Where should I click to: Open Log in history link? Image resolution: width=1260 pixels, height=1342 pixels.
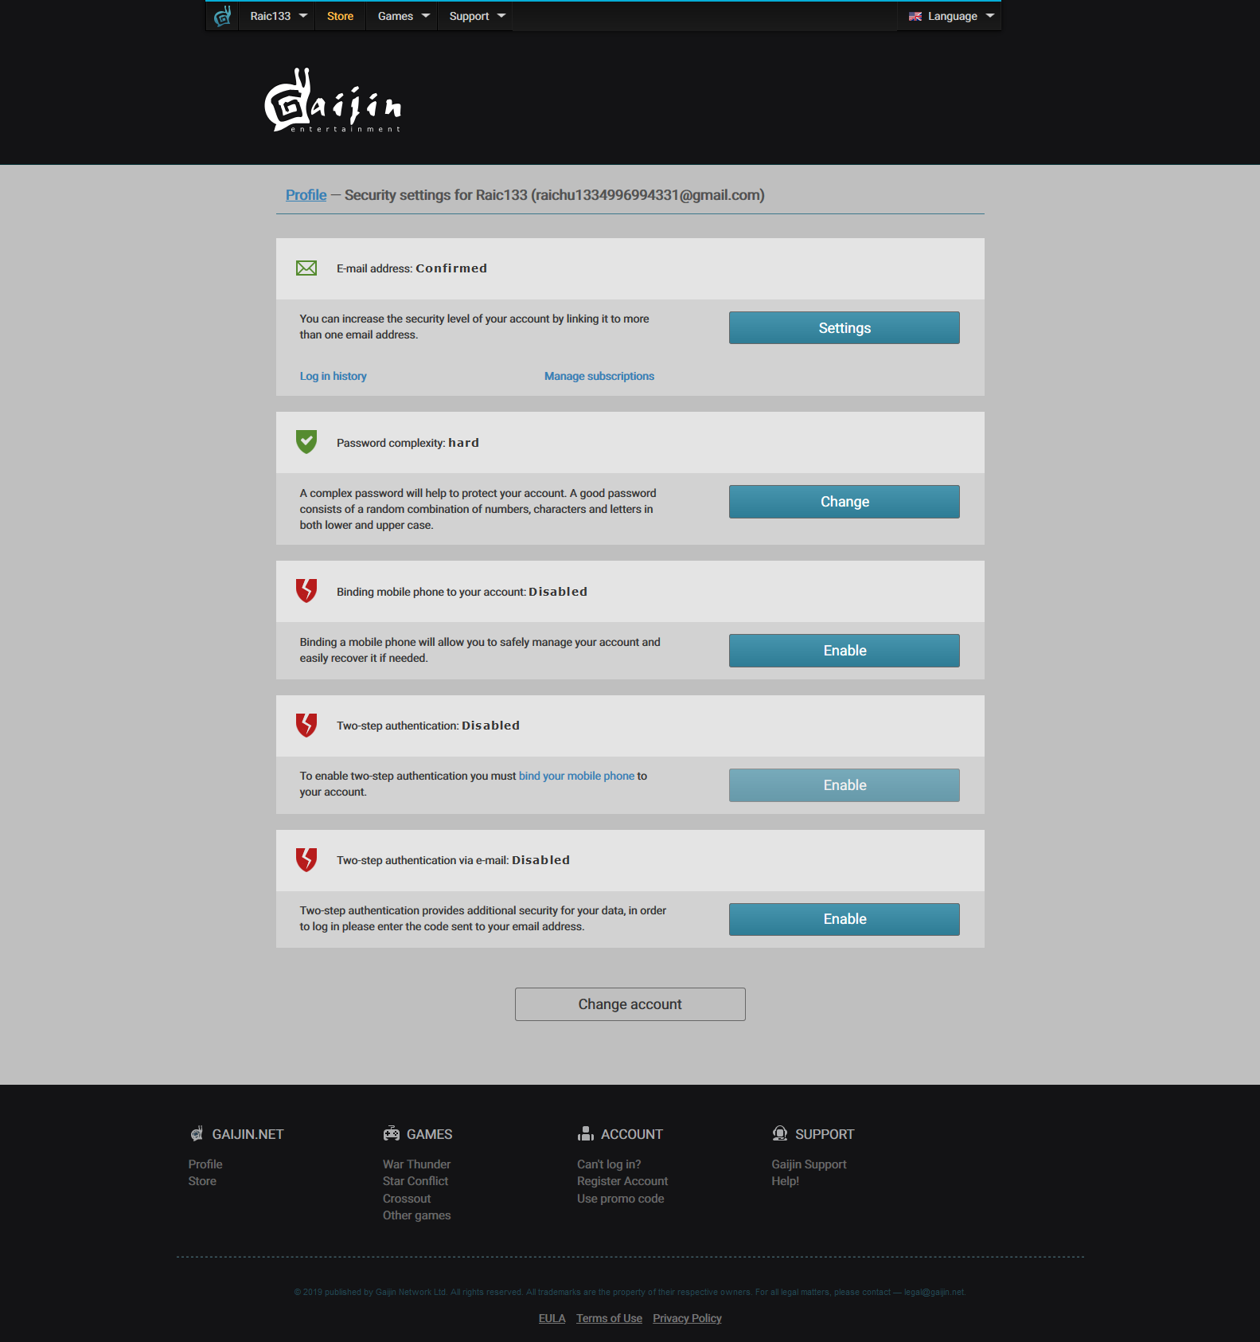click(x=334, y=376)
